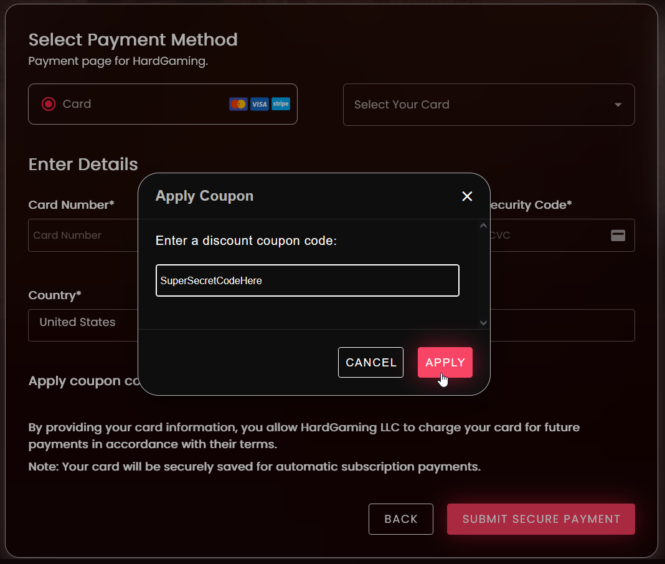This screenshot has height=564, width=665.
Task: Open the Country dropdown showing United States
Action: coord(81,325)
